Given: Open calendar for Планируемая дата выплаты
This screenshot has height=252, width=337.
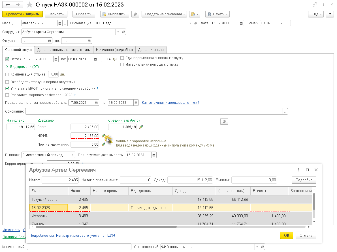Looking at the screenshot, I should tap(154, 155).
